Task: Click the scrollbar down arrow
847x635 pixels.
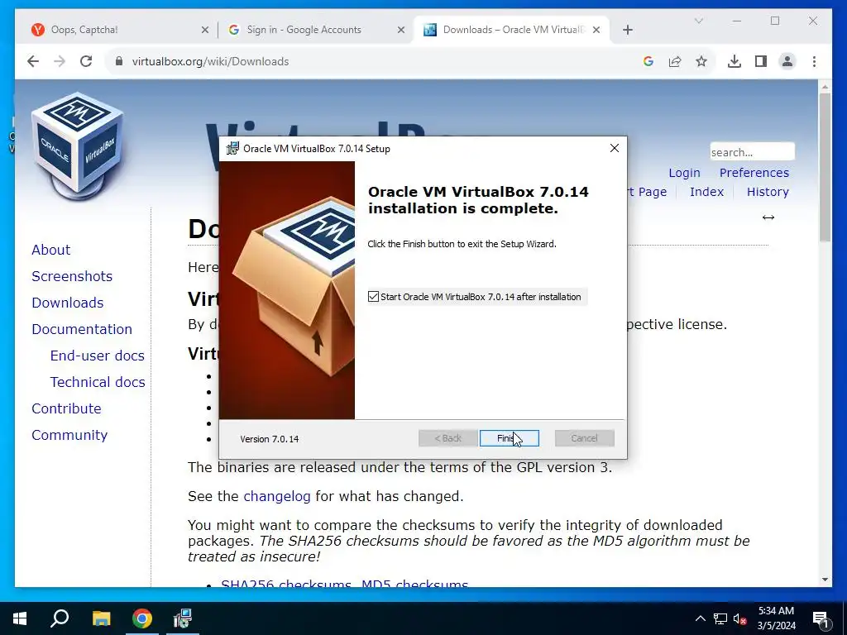Action: 825,580
